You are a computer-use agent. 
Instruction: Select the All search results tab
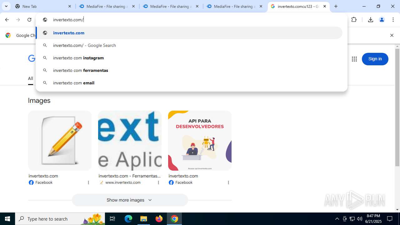(x=30, y=78)
